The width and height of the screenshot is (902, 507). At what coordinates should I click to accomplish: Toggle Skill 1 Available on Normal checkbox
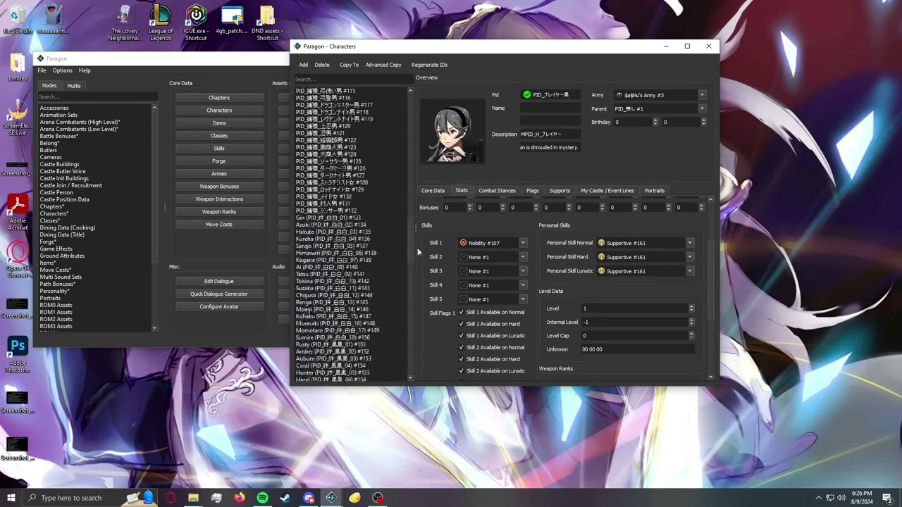(462, 313)
